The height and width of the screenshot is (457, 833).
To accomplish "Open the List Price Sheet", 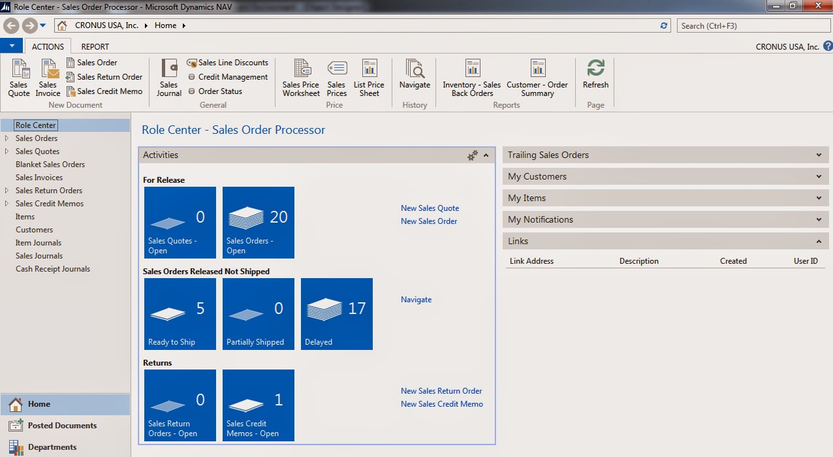I will (x=369, y=76).
